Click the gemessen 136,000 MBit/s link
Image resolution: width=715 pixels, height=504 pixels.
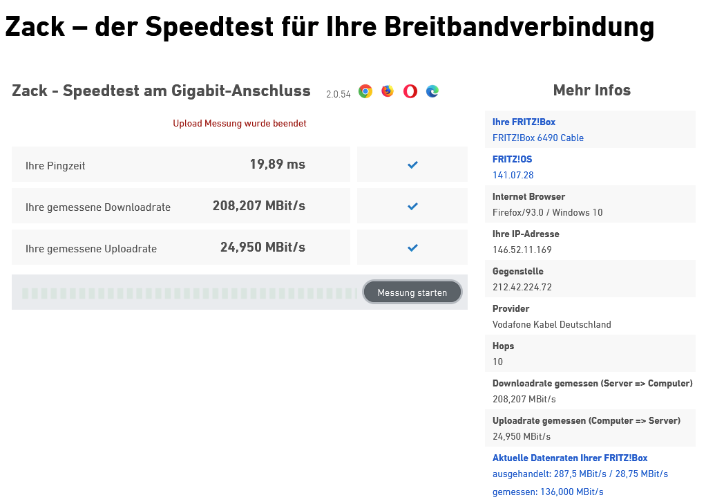(547, 492)
